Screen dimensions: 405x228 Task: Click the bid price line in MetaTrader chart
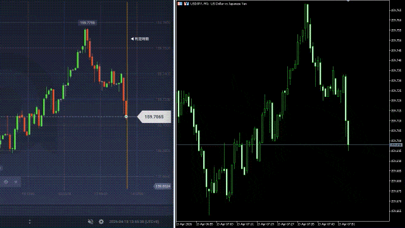tap(283, 145)
